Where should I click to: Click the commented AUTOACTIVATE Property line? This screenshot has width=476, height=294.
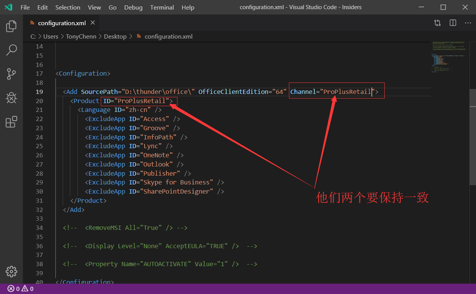point(160,264)
